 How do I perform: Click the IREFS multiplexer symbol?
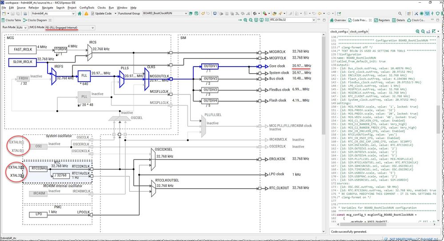point(53,77)
